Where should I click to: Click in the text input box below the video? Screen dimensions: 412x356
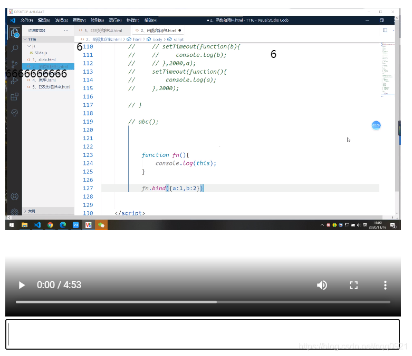pos(203,334)
